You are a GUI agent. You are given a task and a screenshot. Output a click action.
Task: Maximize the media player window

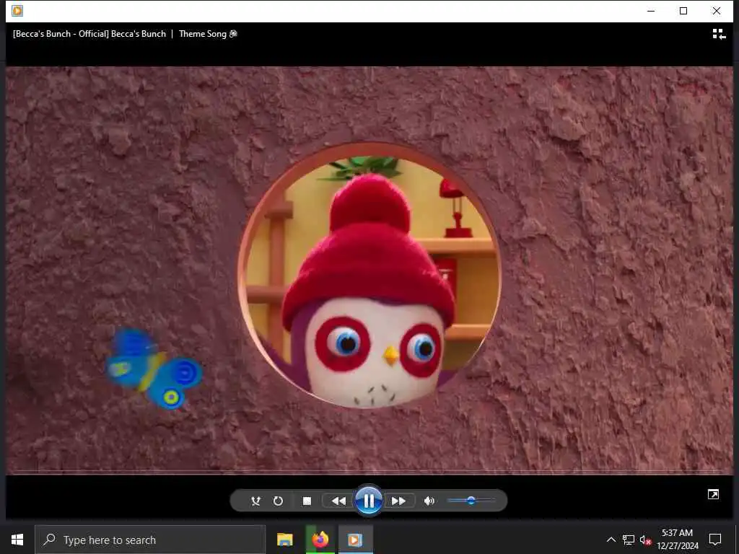click(x=683, y=11)
